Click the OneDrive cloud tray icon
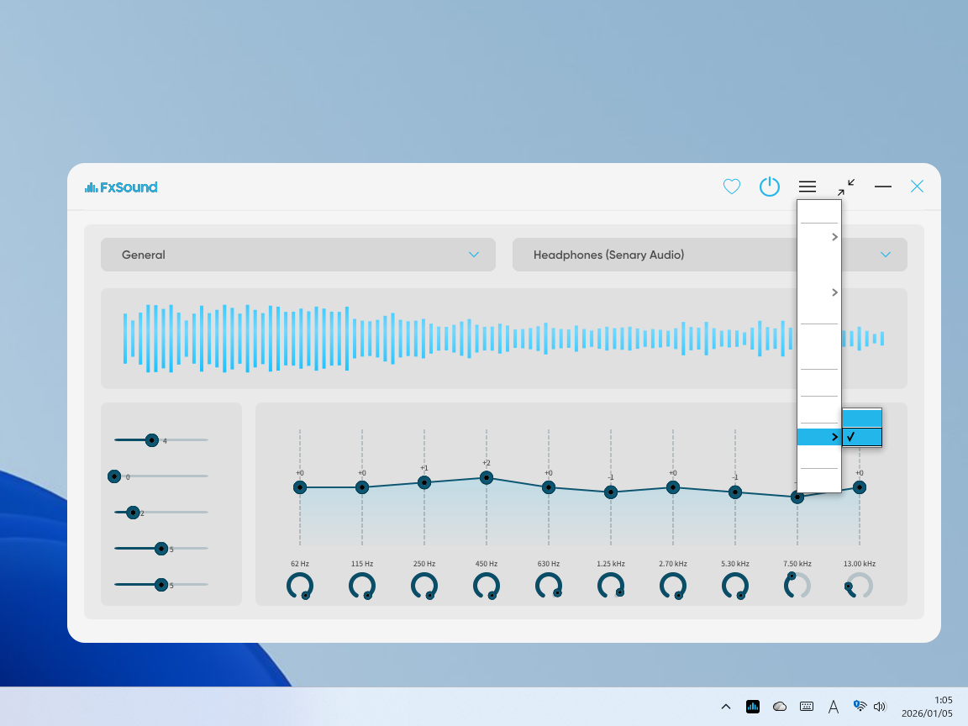This screenshot has width=968, height=726. coord(780,707)
